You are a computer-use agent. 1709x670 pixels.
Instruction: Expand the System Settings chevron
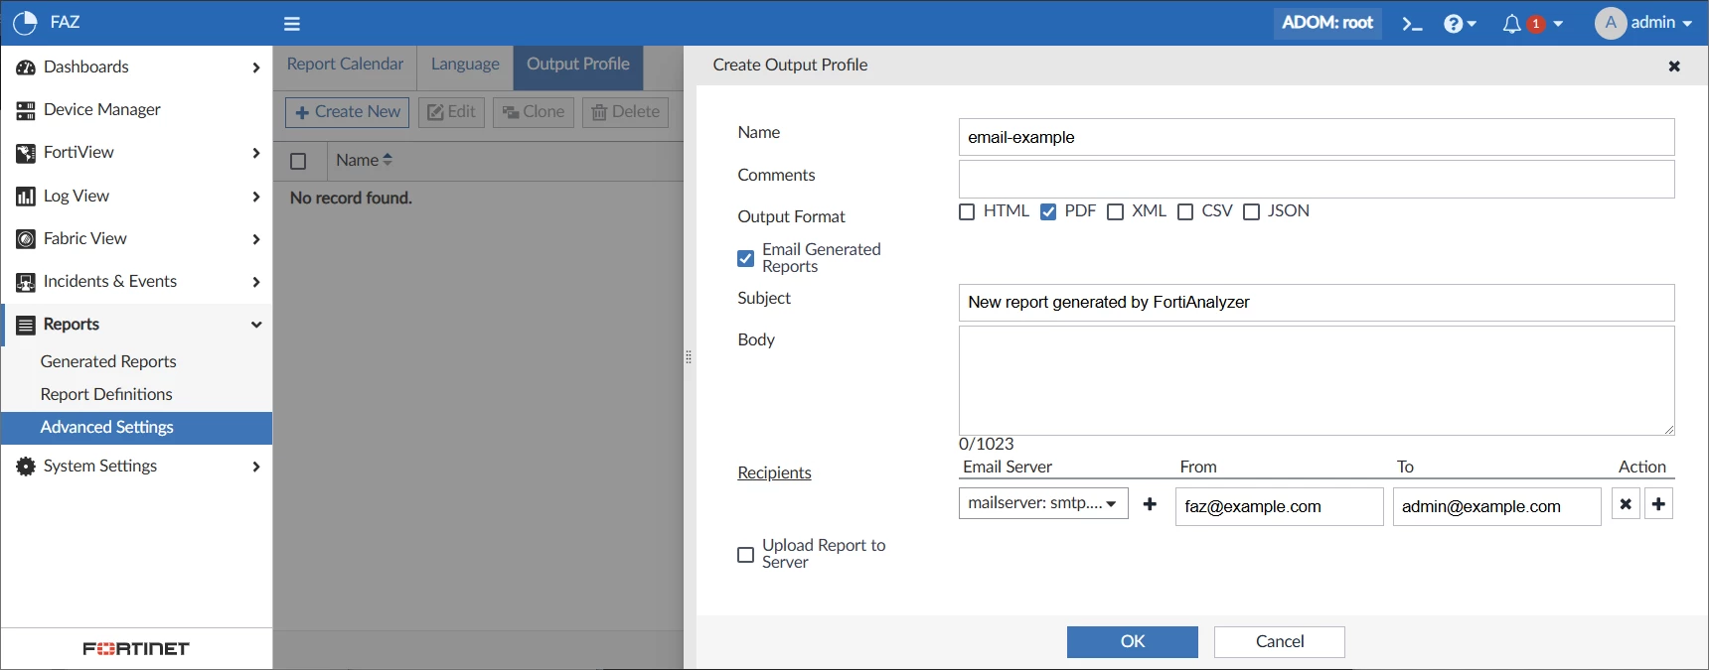256,467
